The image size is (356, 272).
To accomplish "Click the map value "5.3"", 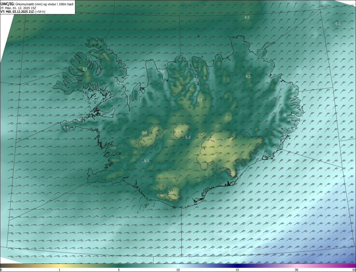I will pyautogui.click(x=188, y=137).
